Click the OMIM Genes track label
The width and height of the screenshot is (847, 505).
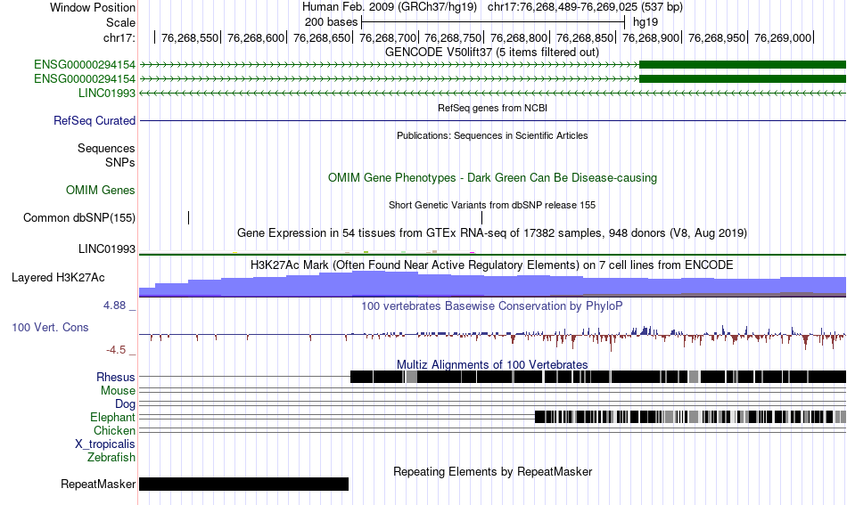(x=101, y=190)
